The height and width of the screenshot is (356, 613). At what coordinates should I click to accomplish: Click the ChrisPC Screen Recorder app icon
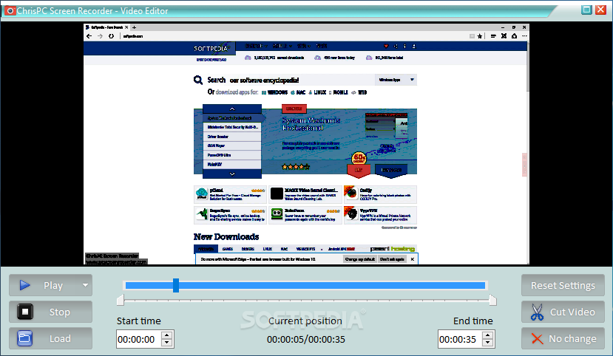point(10,10)
